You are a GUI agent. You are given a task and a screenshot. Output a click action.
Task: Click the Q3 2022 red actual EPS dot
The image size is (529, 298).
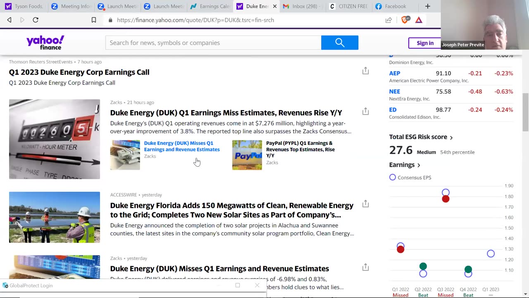point(446,199)
